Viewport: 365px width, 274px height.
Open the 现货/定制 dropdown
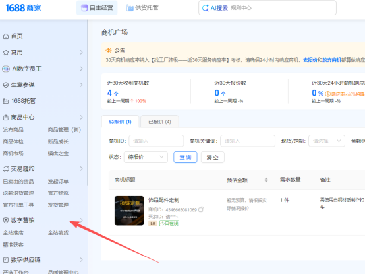(327, 141)
